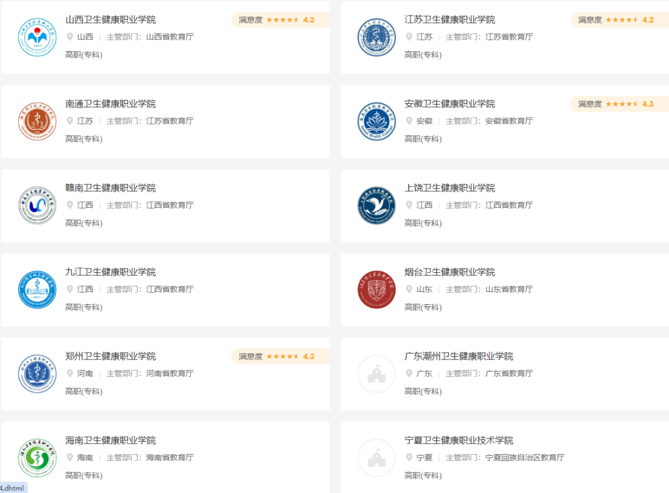This screenshot has width=669, height=493.
Task: Open 九江卫生健康职业学院 title link
Action: coord(110,272)
